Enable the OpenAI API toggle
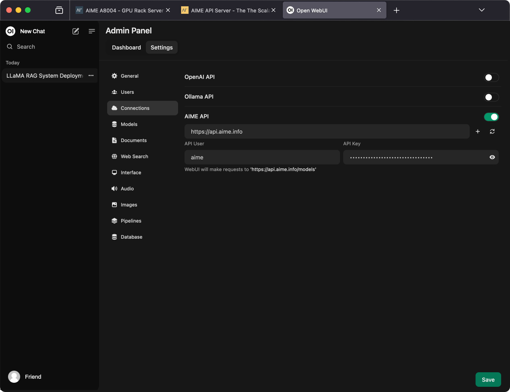The height and width of the screenshot is (392, 510). point(491,77)
